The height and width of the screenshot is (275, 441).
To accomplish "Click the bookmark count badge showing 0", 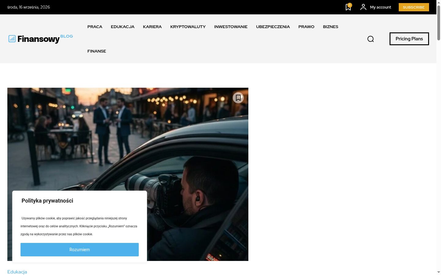I will click(x=350, y=5).
